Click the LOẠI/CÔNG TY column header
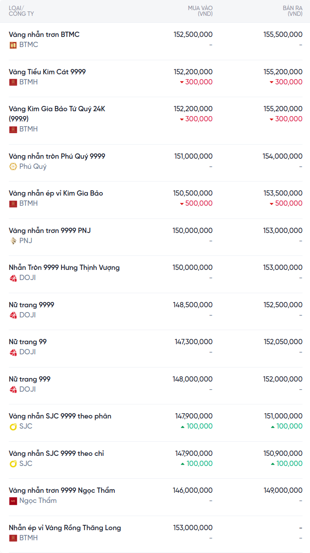Screen dimensions: 310x553 (x=21, y=11)
